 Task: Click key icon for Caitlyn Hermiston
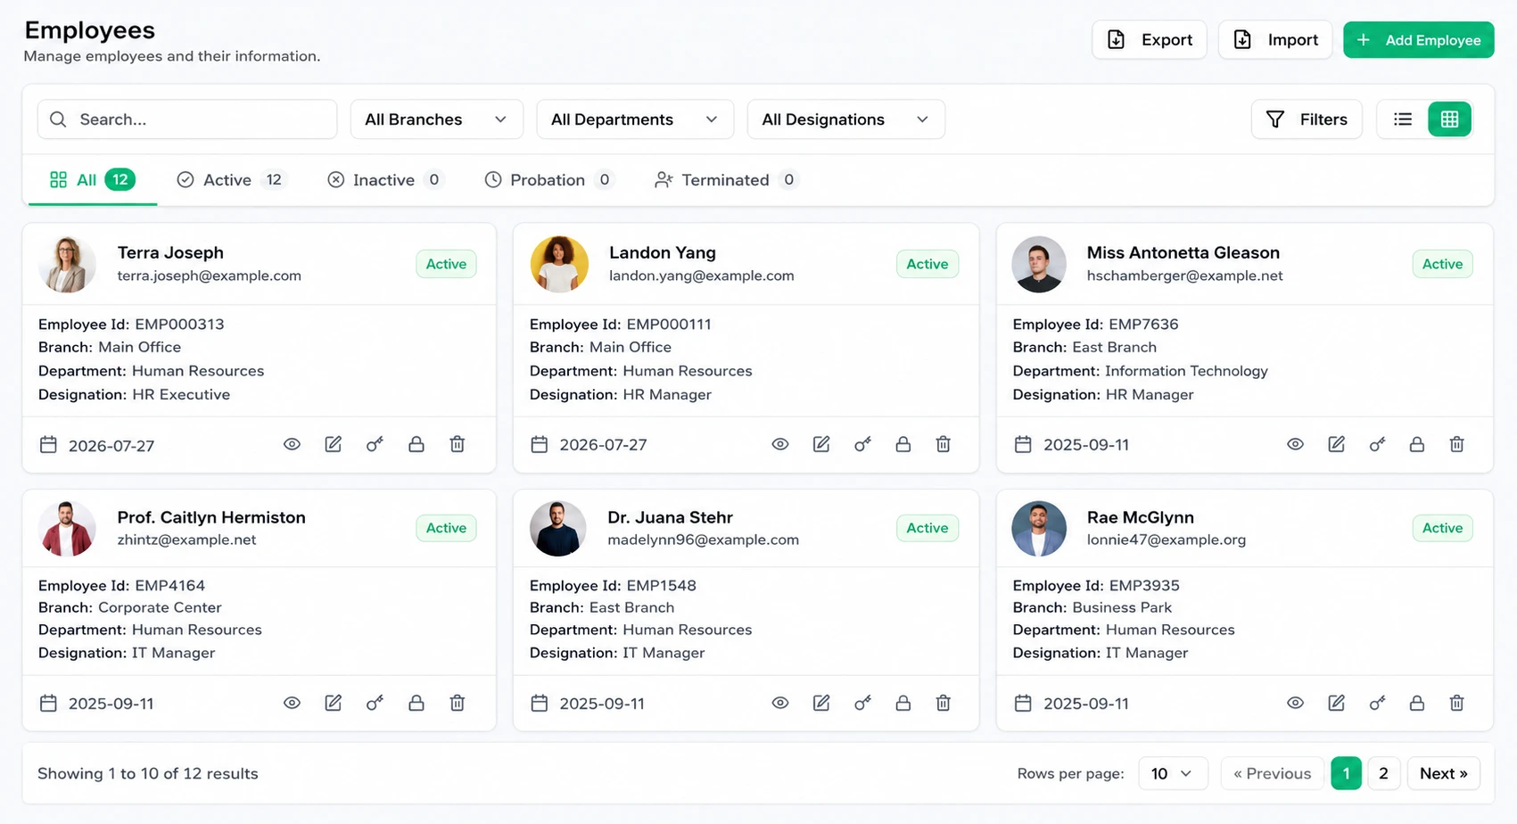(x=375, y=703)
